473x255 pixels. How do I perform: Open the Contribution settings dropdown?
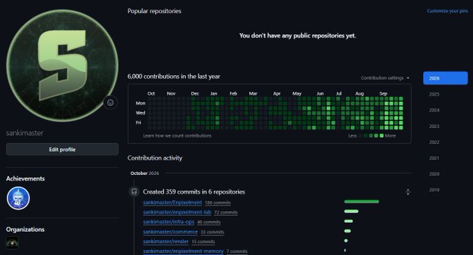385,78
